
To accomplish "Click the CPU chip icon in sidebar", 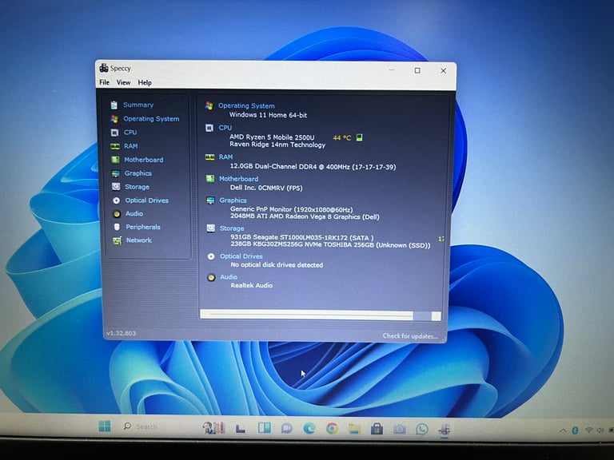I will tap(114, 133).
